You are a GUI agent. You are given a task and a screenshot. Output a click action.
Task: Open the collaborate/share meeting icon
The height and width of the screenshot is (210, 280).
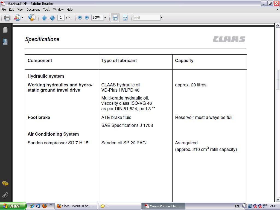click(17, 18)
